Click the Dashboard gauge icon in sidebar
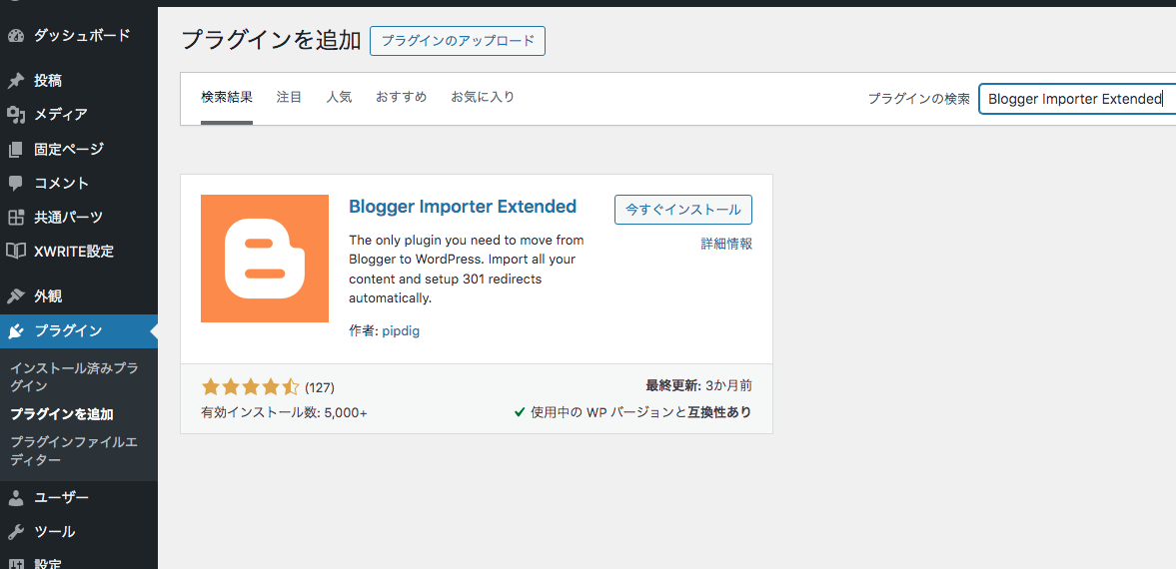The width and height of the screenshot is (1176, 569). [x=16, y=36]
